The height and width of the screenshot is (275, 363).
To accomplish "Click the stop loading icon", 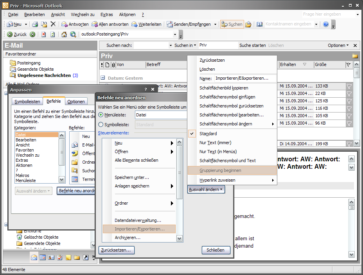I will (x=43, y=34).
